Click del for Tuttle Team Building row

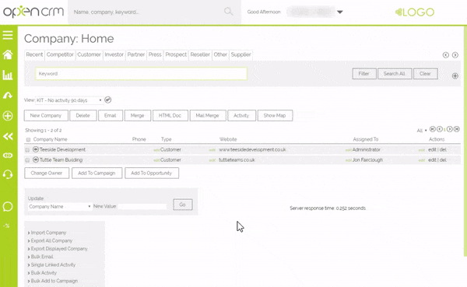coord(443,160)
